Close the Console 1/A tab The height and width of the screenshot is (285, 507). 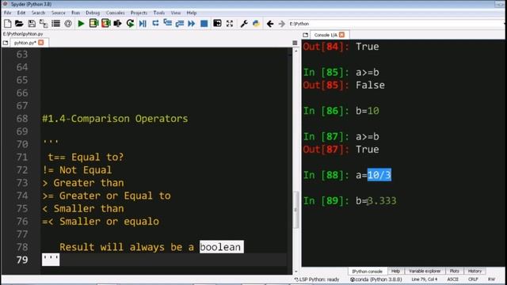(341, 34)
